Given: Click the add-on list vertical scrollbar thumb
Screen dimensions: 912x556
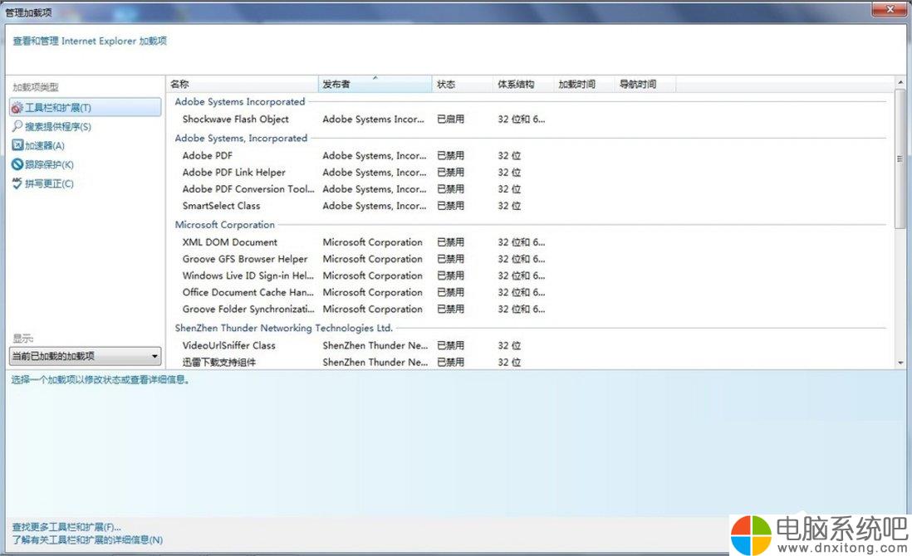Looking at the screenshot, I should coord(900,158).
